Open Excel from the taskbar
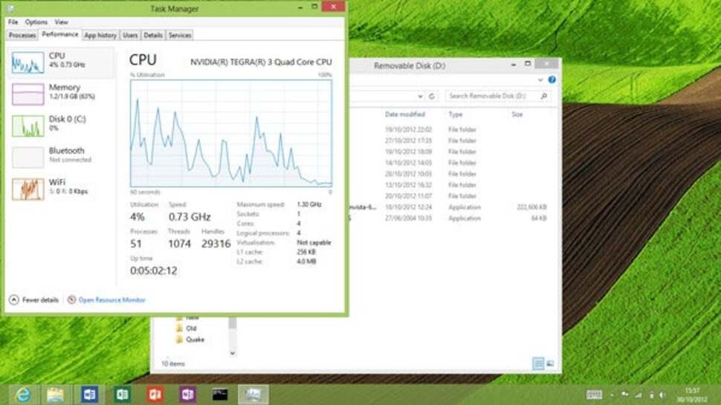Viewport: 721px width, 405px height. pos(122,395)
